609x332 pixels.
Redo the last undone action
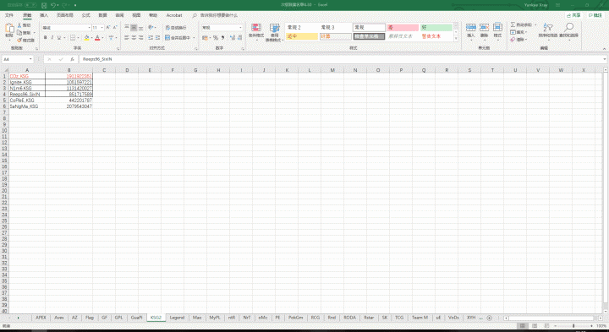click(65, 5)
